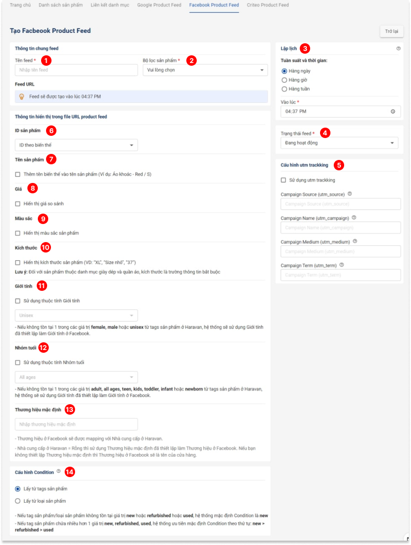Click help icon next to Campaign Source label
Image resolution: width=411 pixels, height=545 pixels.
350,194
